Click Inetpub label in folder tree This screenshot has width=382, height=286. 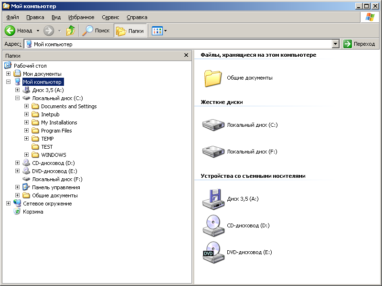point(50,114)
